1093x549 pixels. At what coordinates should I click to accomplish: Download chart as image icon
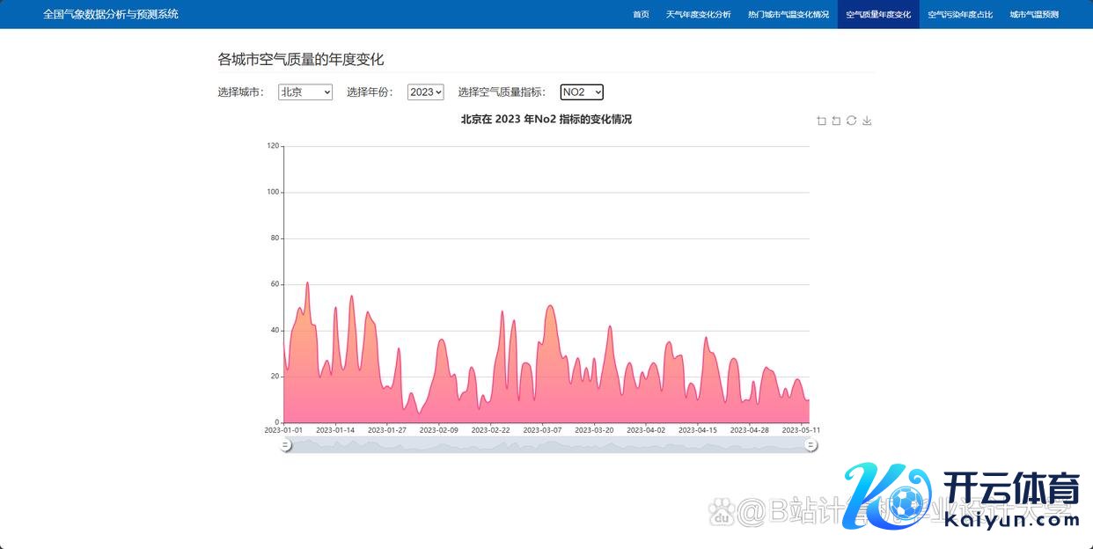tap(867, 121)
